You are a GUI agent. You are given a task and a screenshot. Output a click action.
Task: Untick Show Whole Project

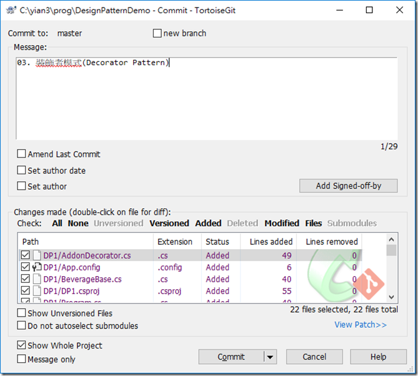tap(21, 345)
